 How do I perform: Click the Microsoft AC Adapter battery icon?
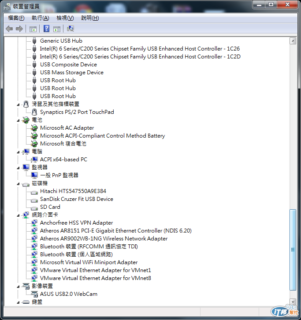click(x=34, y=128)
